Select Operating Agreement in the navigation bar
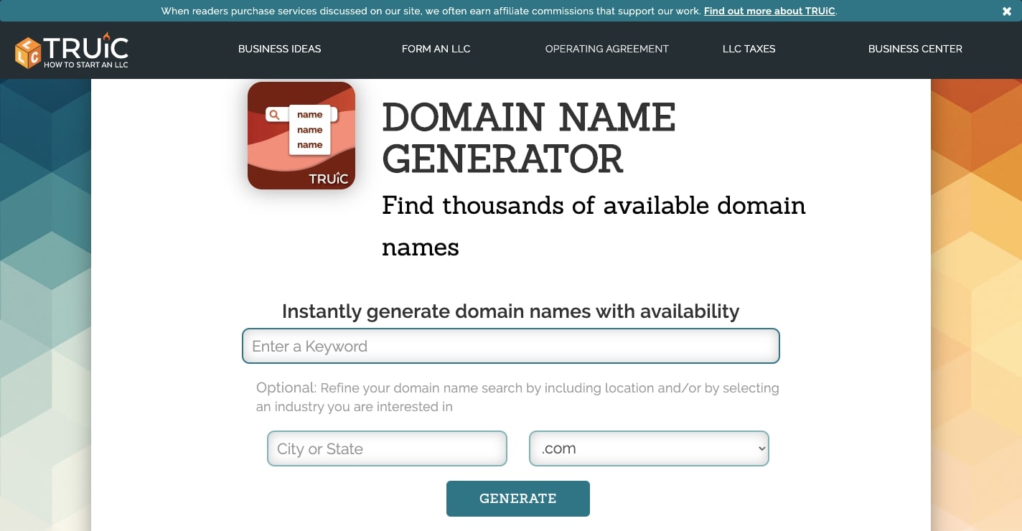The image size is (1022, 531). point(606,49)
